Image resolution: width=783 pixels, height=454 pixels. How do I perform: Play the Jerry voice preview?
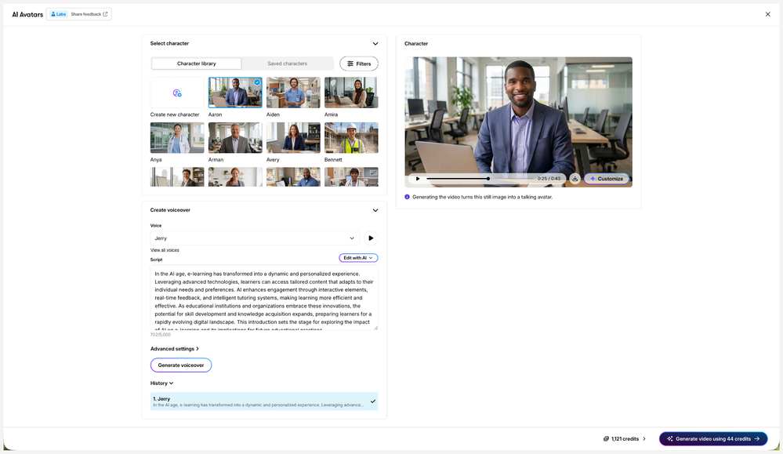click(370, 238)
